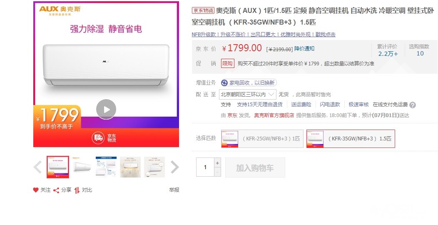Image resolution: width=438 pixels, height=225 pixels.
Task: Click the share icon
Action: (x=56, y=190)
